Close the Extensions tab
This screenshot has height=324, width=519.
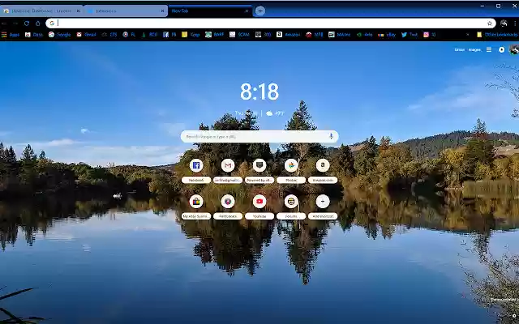point(162,11)
